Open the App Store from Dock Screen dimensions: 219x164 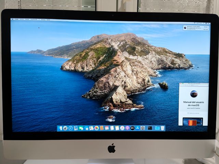(x=138, y=128)
